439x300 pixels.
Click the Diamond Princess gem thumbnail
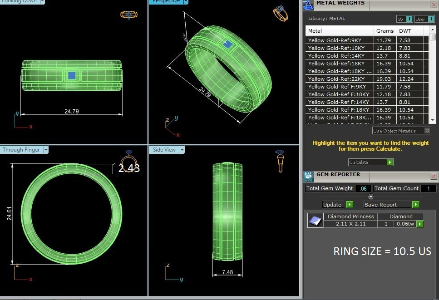315,220
